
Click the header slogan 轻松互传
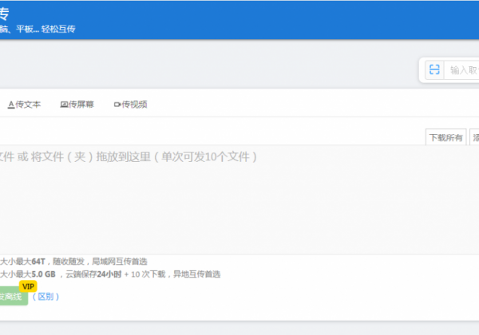tap(58, 29)
